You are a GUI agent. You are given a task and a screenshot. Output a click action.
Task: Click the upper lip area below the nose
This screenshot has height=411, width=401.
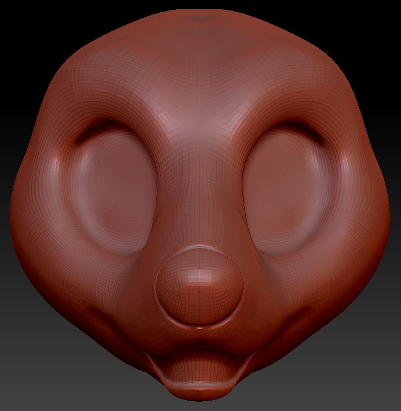(198, 342)
